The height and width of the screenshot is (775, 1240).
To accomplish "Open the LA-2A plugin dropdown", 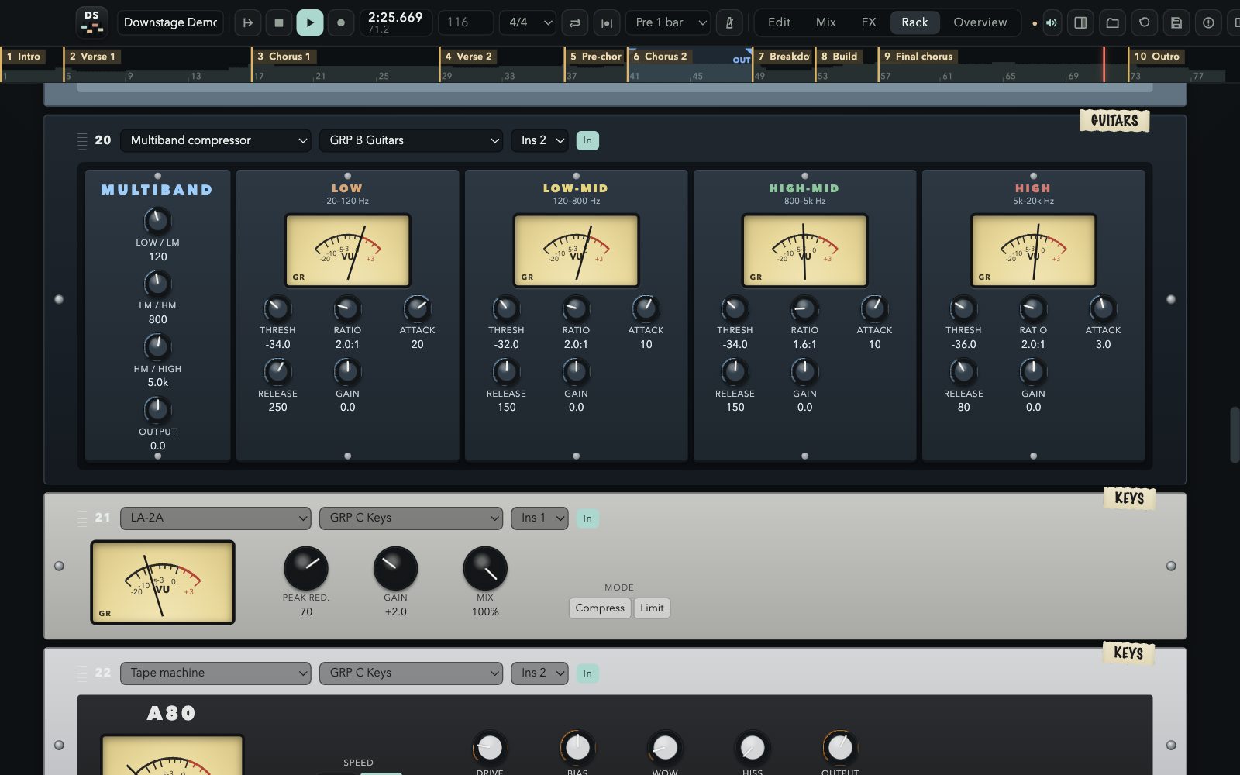I will (x=215, y=518).
